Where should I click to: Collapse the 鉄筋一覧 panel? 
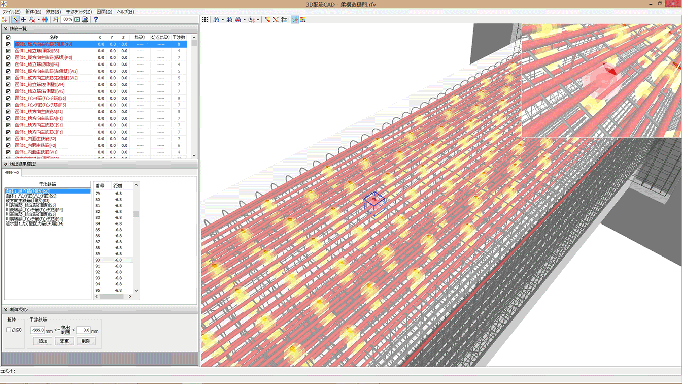[6, 29]
